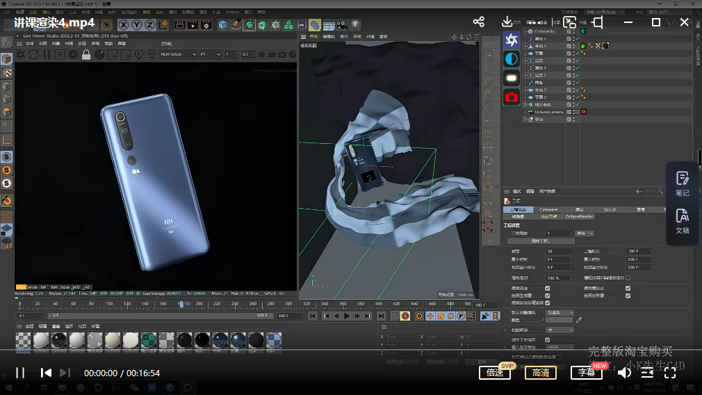Click the coordinate system cube icon
702x395 pixels.
click(x=164, y=25)
